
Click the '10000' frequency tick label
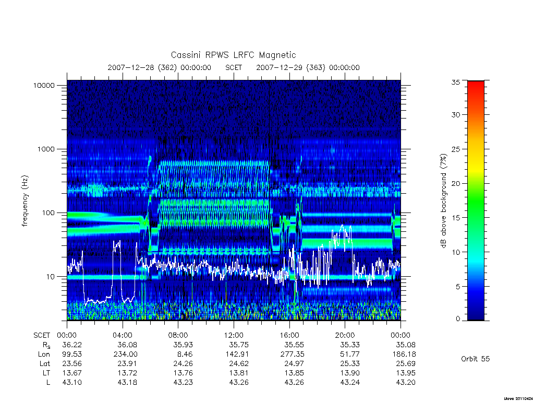44,85
